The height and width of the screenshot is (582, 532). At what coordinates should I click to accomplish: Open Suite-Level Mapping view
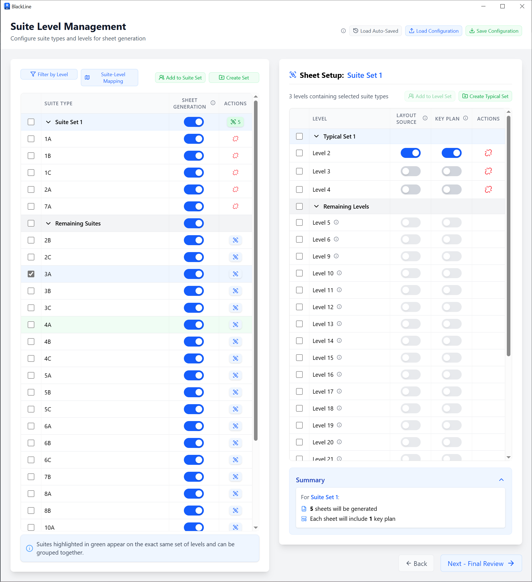pyautogui.click(x=109, y=78)
